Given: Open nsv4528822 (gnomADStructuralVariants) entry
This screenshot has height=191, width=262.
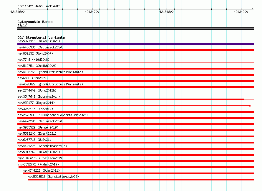Looking at the screenshot, I should click(50, 84).
